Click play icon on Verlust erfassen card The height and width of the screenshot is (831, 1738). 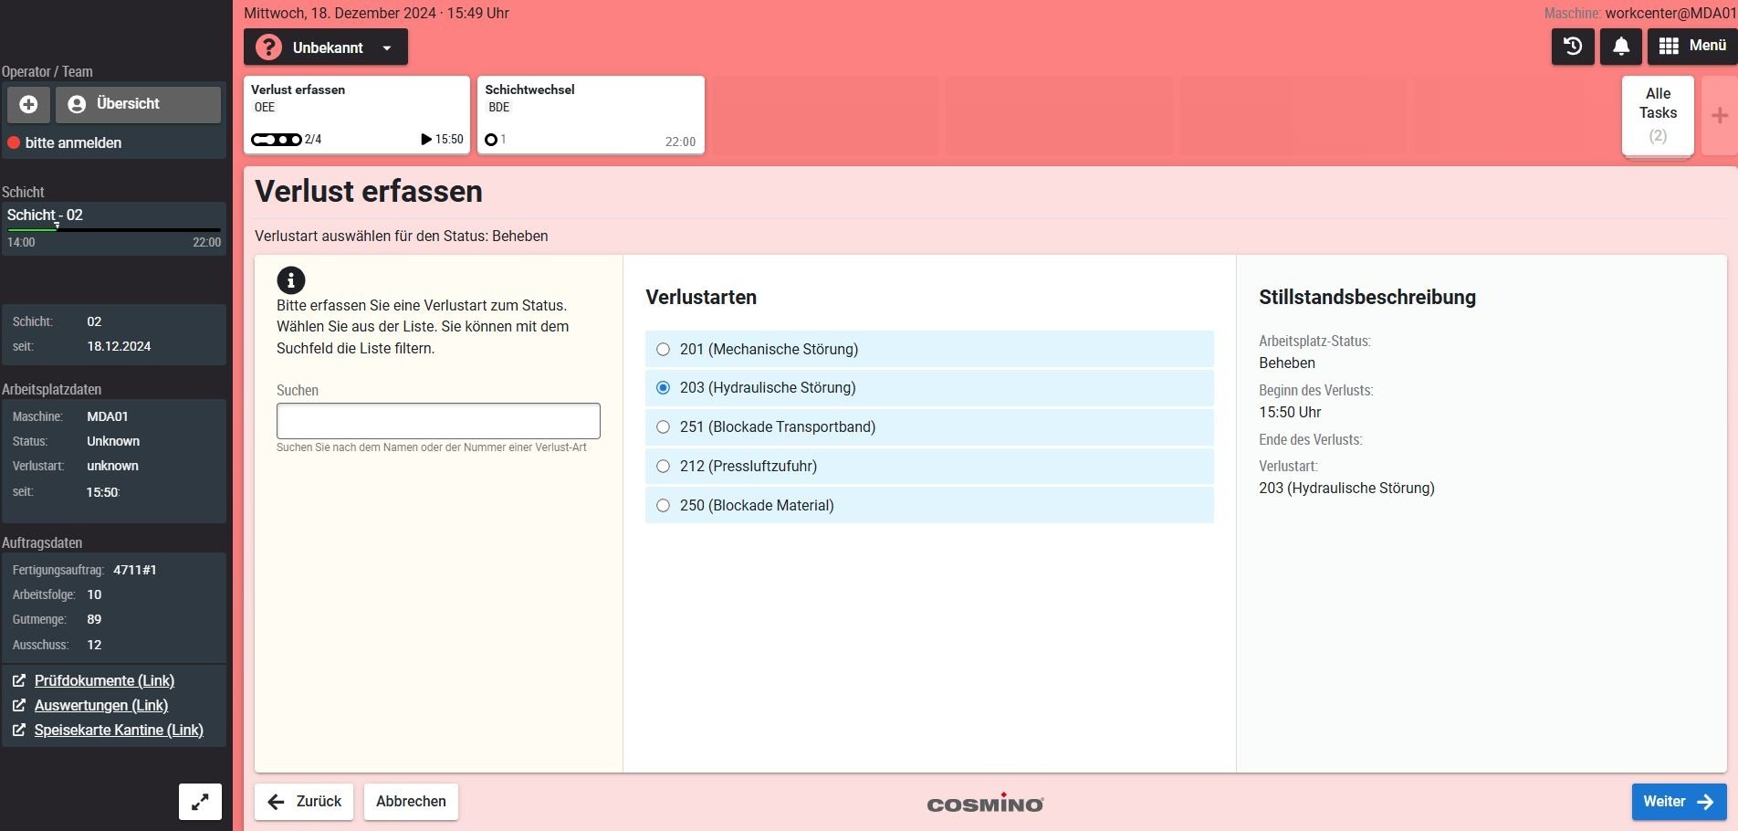[425, 140]
